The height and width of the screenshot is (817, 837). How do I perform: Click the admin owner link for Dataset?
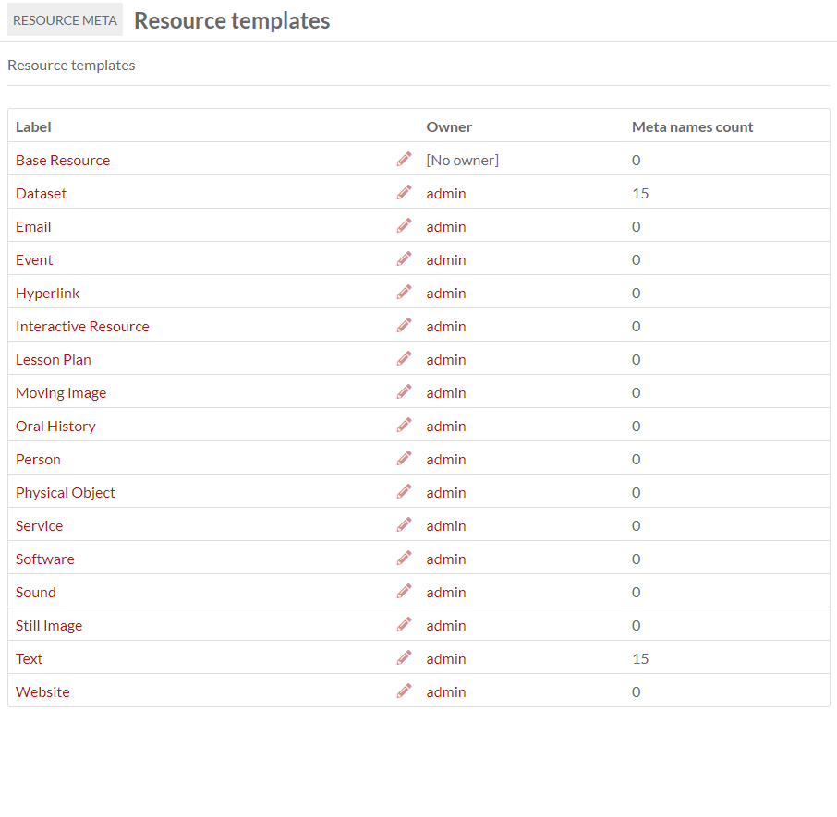pyautogui.click(x=445, y=194)
